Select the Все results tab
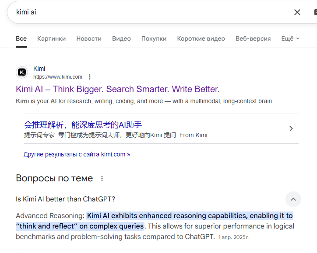The image size is (317, 253). pos(21,38)
